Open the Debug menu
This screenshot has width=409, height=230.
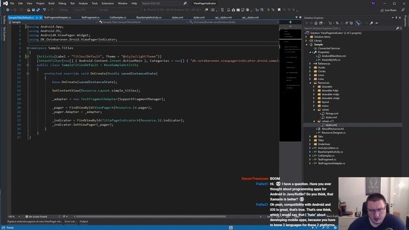coord(62,3)
